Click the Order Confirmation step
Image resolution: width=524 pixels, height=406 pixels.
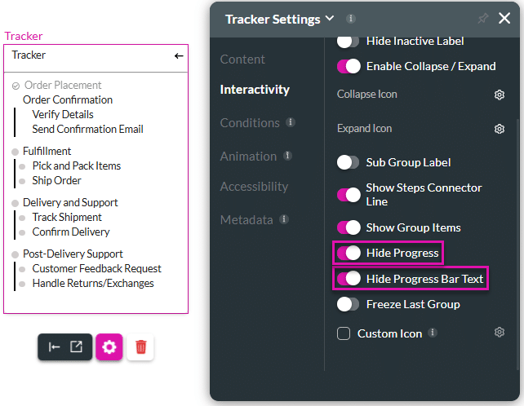(x=68, y=99)
